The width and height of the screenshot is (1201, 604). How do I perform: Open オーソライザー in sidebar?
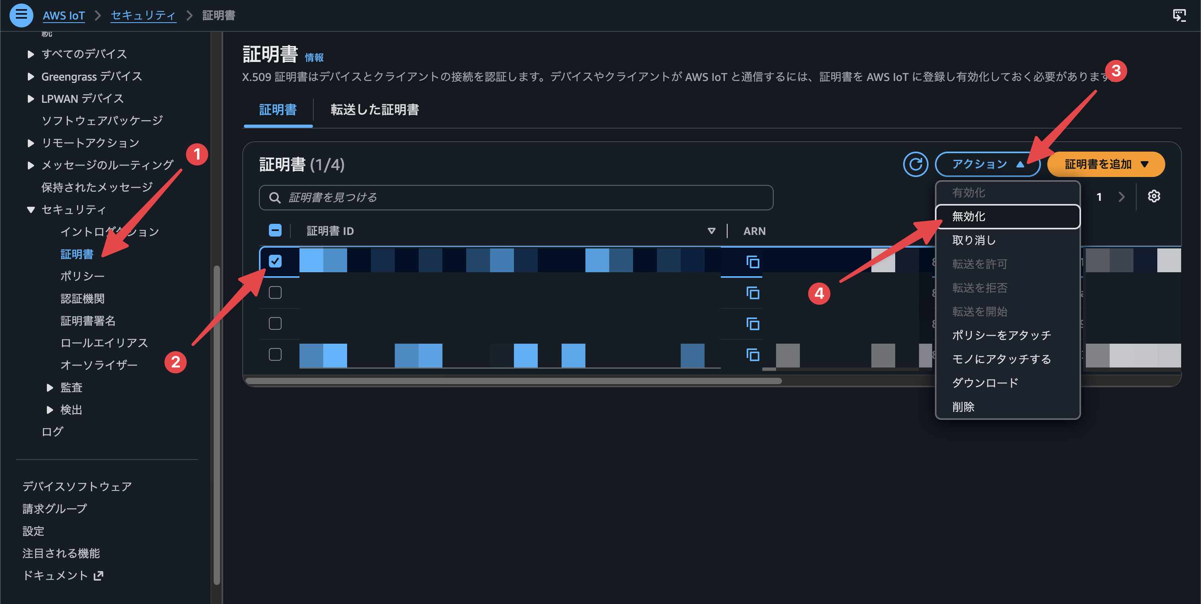point(99,365)
